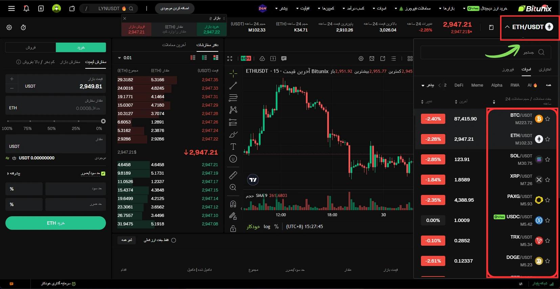Viewport: 560px width, 289px height.
Task: Open the chart settings gear icon
Action: pyautogui.click(x=361, y=59)
